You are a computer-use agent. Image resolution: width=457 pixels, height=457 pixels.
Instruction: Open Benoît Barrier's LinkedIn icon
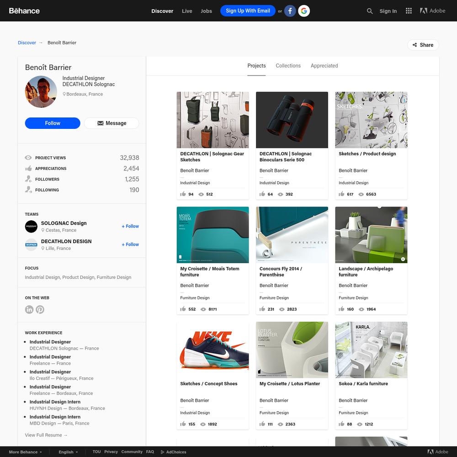(29, 309)
